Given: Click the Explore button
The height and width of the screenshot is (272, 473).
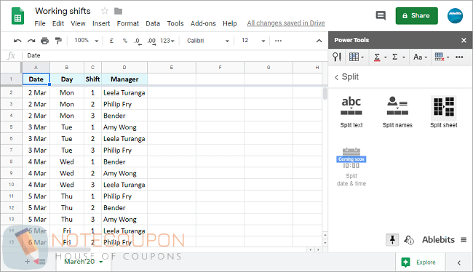Looking at the screenshot, I should pyautogui.click(x=419, y=262).
